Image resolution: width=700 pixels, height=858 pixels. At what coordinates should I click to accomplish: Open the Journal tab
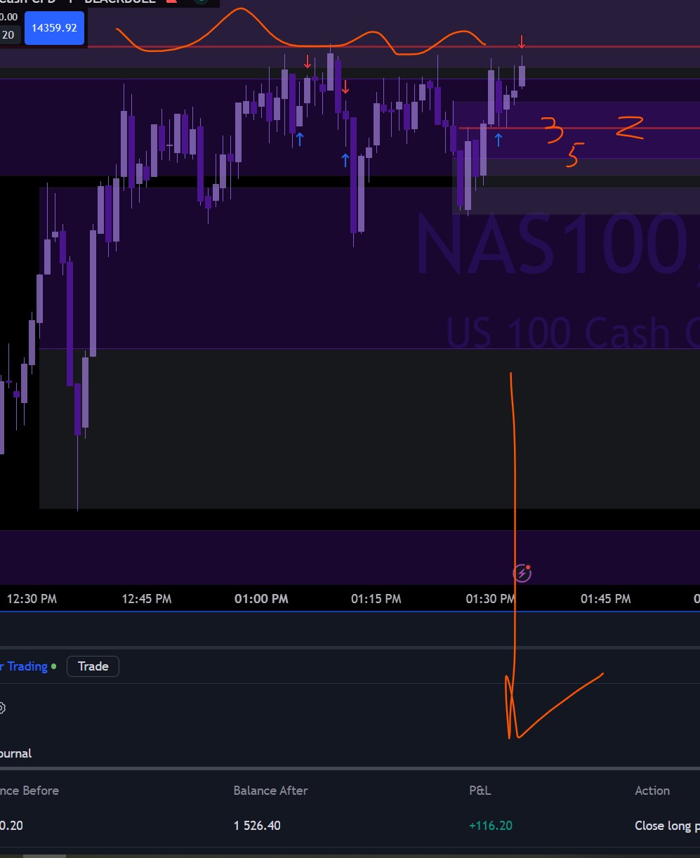pos(15,753)
